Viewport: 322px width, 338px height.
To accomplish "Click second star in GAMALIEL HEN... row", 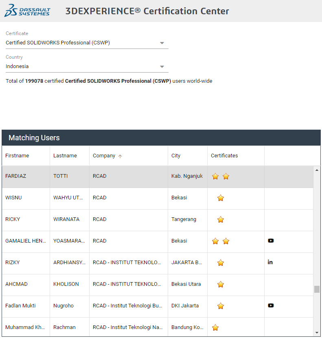I will tap(226, 241).
